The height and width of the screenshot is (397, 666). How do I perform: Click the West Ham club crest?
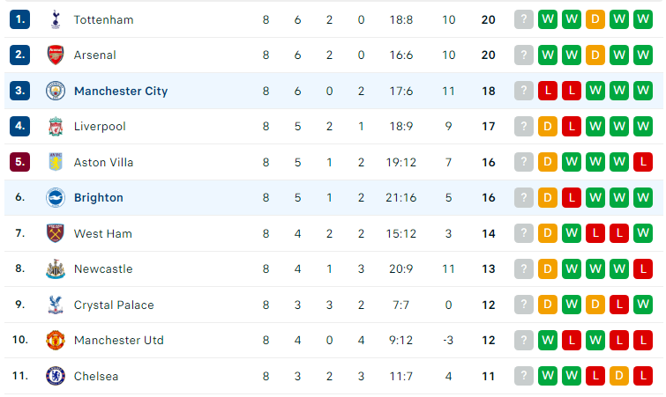(x=56, y=233)
